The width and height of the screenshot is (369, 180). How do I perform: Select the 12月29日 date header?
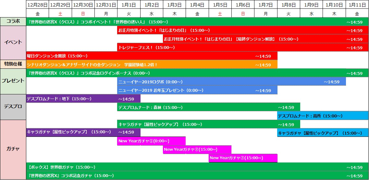coord(60,5)
